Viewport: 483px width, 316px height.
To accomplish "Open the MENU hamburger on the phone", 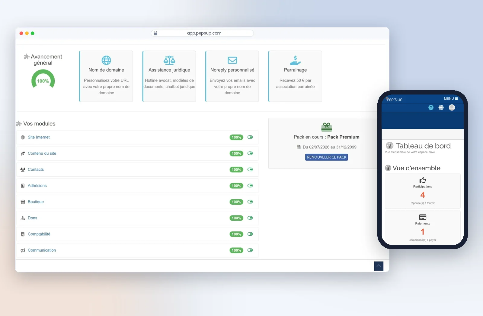I will tap(451, 99).
